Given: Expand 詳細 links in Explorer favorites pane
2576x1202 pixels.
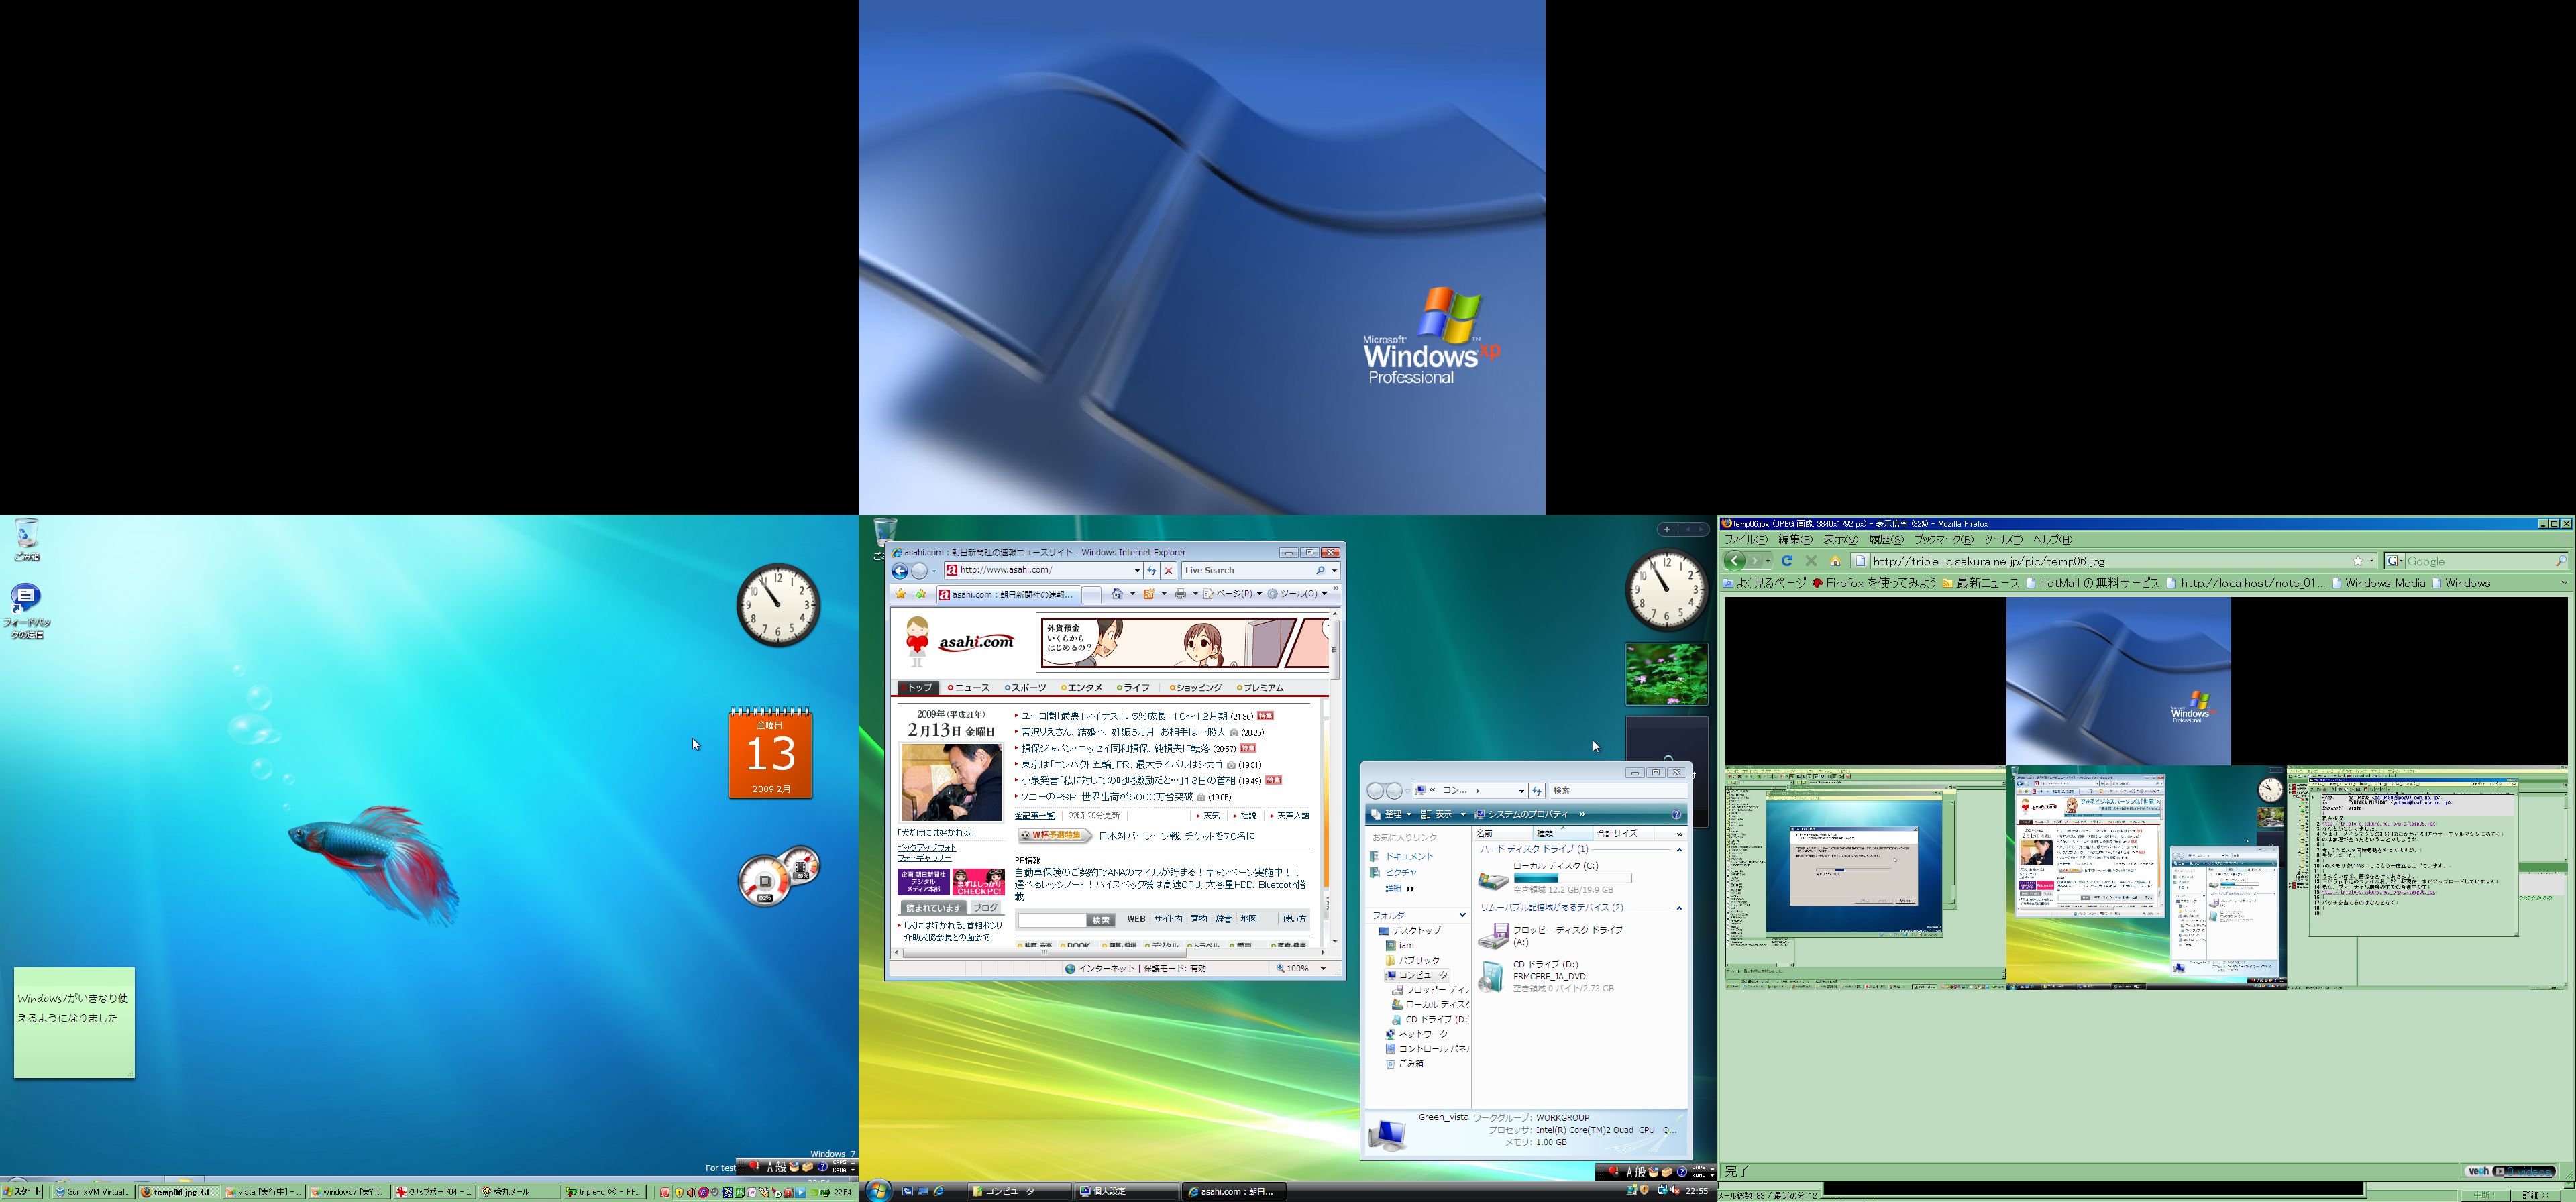Looking at the screenshot, I should 1399,889.
